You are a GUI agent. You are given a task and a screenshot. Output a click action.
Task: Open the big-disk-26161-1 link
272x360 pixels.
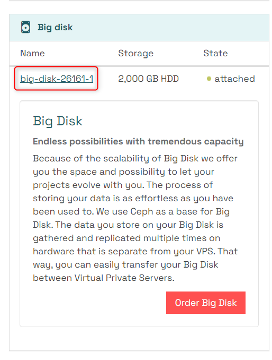57,79
